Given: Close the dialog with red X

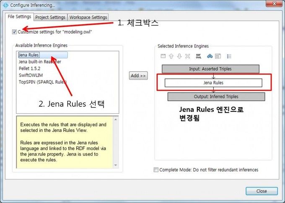Looking at the screenshot, I should pyautogui.click(x=274, y=3).
